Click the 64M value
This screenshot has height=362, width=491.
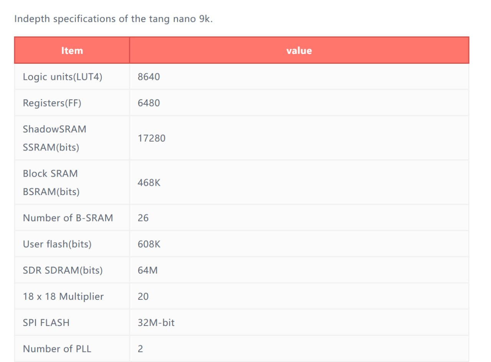(x=148, y=270)
